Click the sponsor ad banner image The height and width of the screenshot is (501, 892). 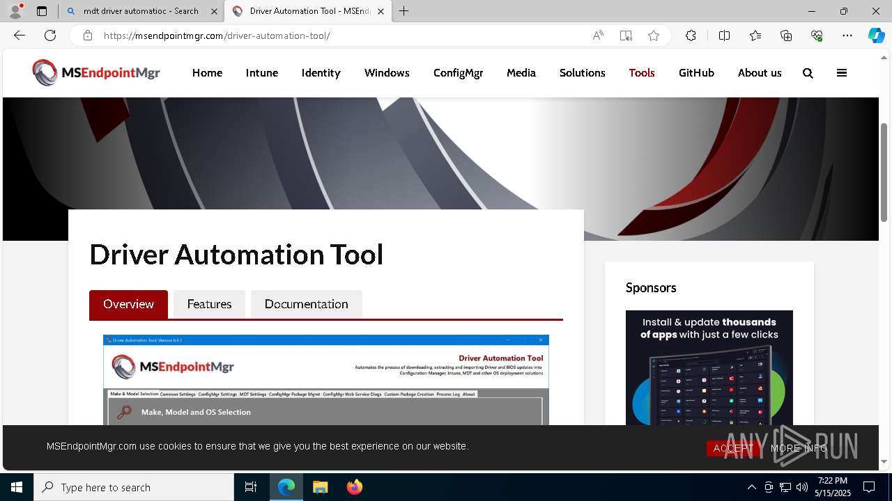[709, 367]
